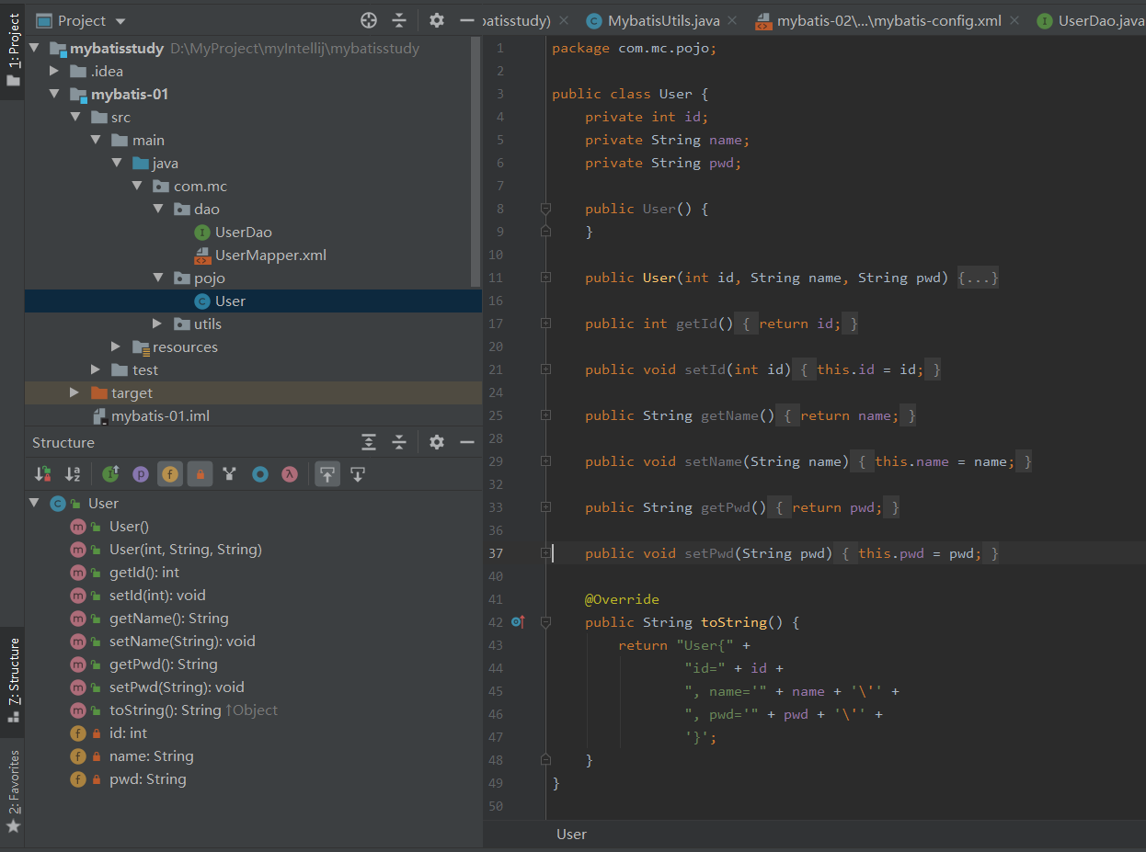Click the fork icon in Structure toolbar
The image size is (1146, 852).
(230, 474)
